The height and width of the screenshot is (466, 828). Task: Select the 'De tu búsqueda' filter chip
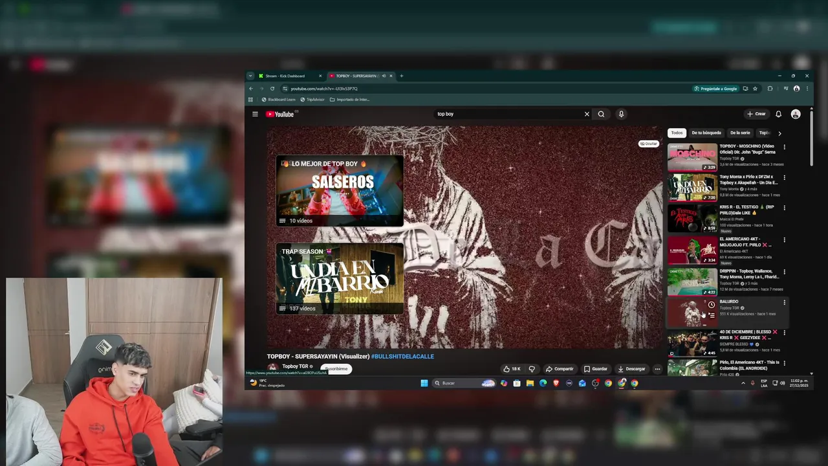(x=706, y=133)
